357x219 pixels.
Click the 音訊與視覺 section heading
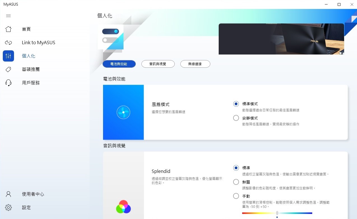(114, 146)
